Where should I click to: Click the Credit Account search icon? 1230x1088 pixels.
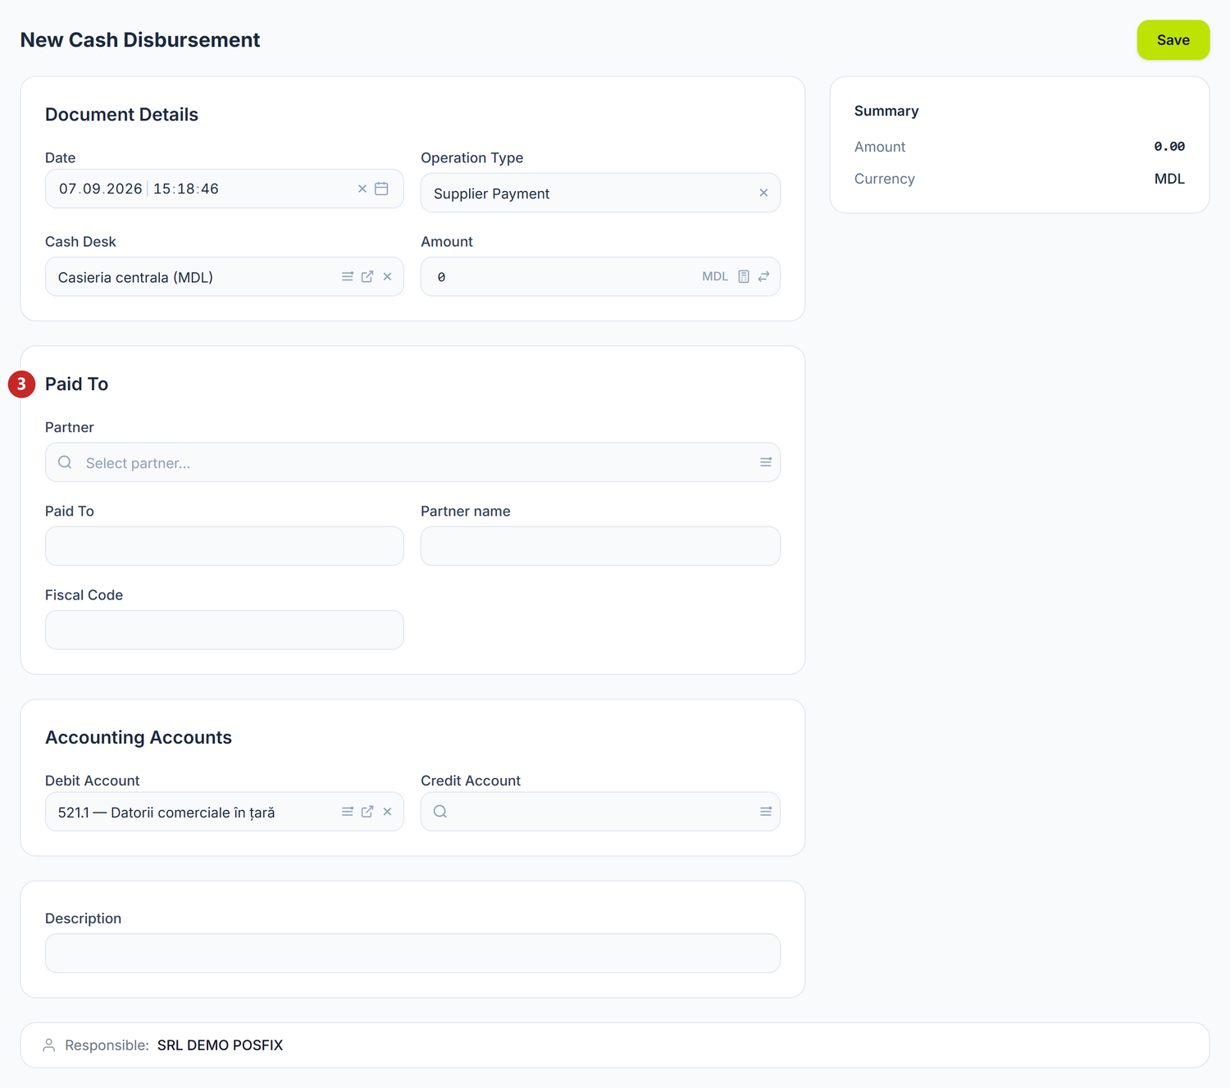pos(440,812)
